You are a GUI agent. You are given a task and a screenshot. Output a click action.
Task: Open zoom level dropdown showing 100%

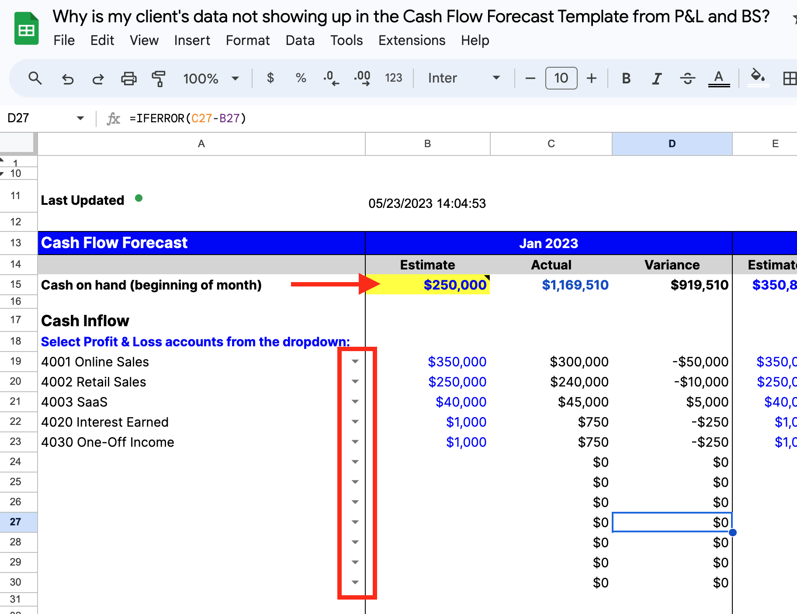tap(211, 79)
